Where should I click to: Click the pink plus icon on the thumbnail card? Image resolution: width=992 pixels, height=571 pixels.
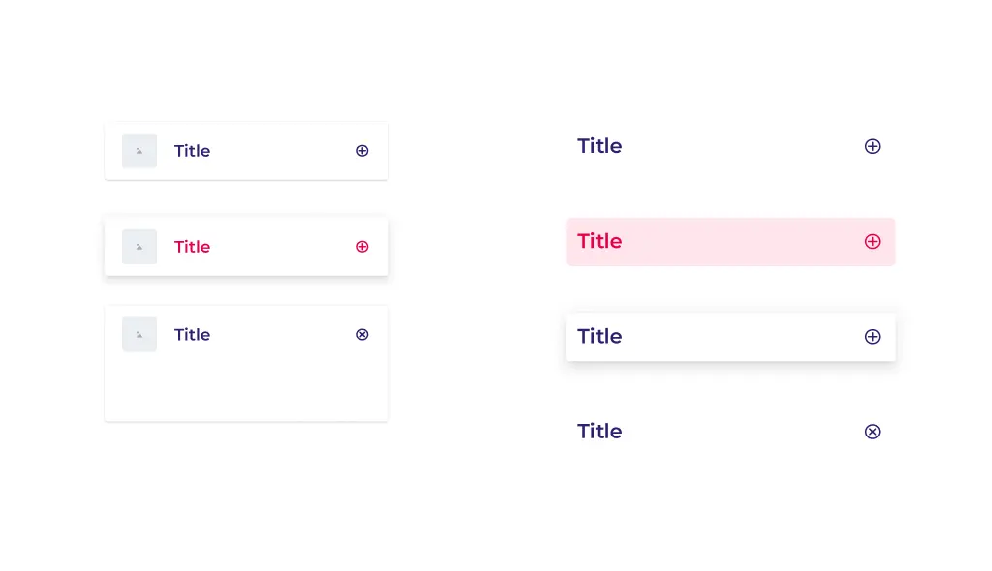[362, 247]
